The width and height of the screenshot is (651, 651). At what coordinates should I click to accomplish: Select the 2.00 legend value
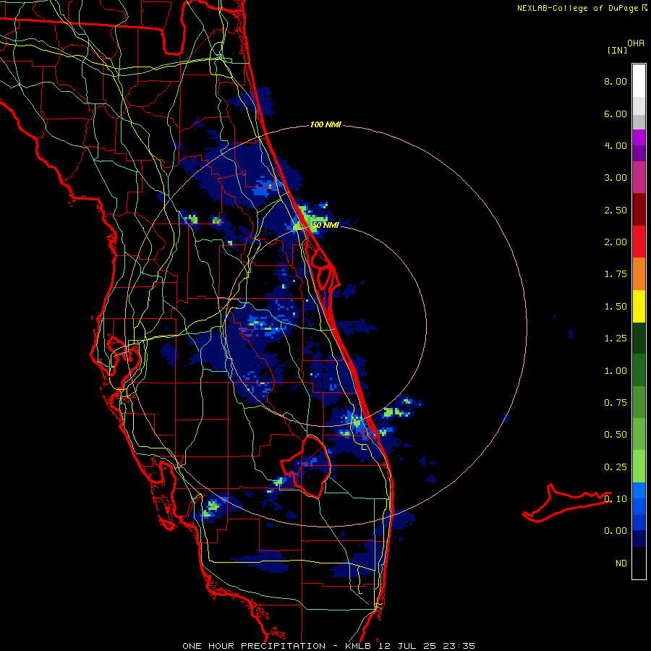[616, 242]
